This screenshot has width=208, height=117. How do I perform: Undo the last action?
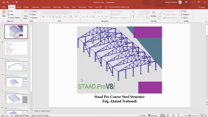(7, 2)
